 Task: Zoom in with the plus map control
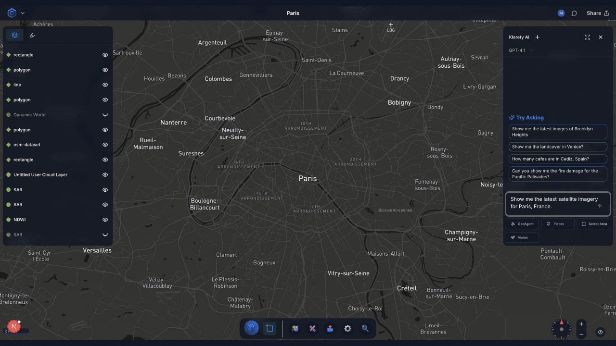tap(581, 324)
